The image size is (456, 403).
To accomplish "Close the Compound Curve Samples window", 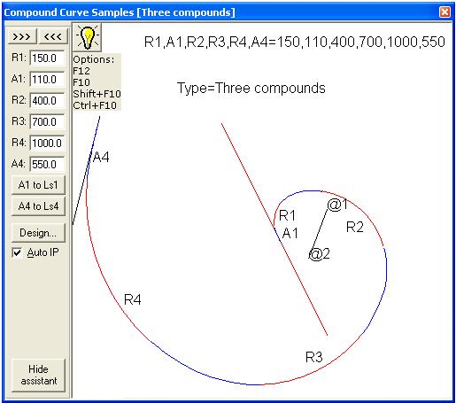I will pyautogui.click(x=444, y=12).
